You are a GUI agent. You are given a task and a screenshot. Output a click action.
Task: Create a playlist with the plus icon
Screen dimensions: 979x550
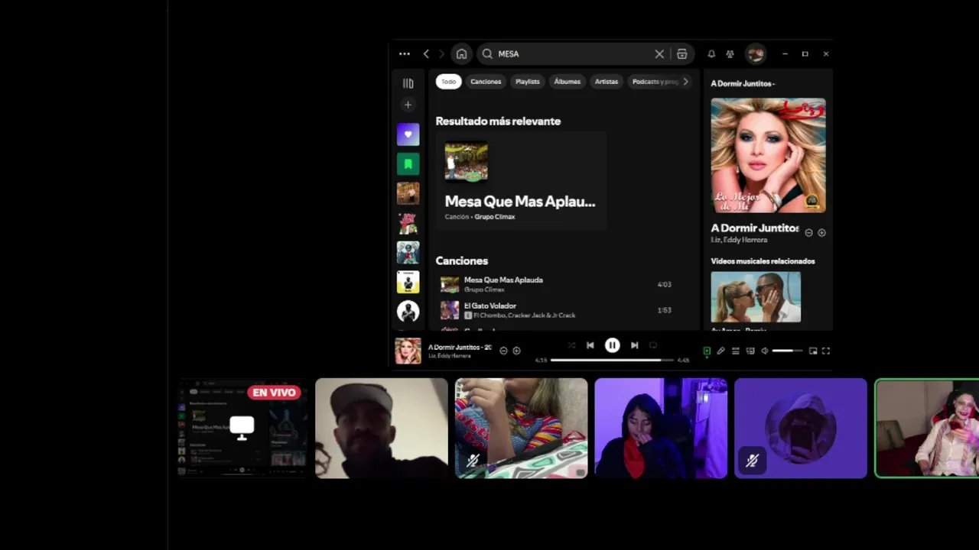pos(408,105)
